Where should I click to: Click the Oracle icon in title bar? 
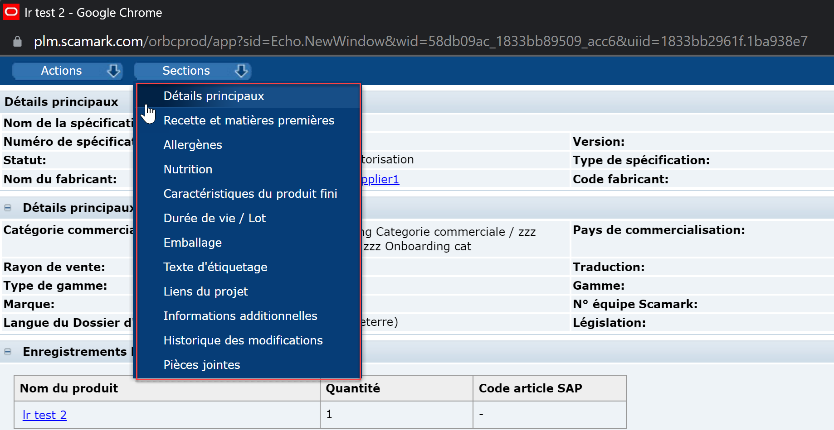(11, 12)
